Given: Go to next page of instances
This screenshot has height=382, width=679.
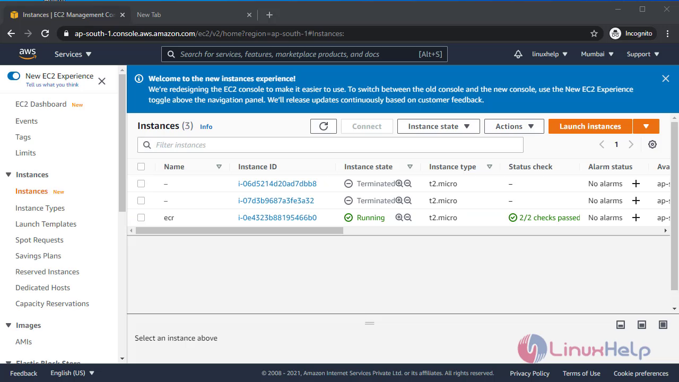Looking at the screenshot, I should click(x=631, y=144).
